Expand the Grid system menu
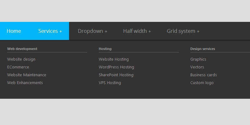 click(x=183, y=31)
